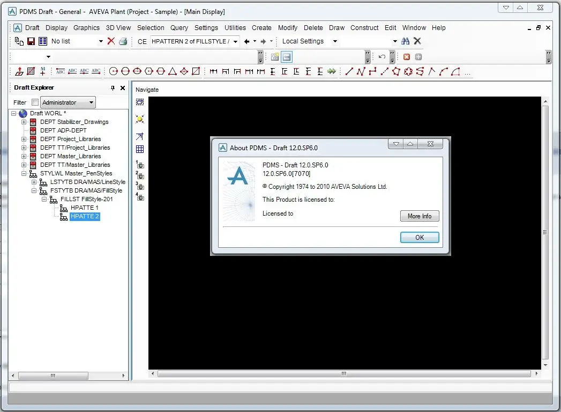The height and width of the screenshot is (412, 561).
Task: Select the circle with center point tool
Action: pos(114,71)
